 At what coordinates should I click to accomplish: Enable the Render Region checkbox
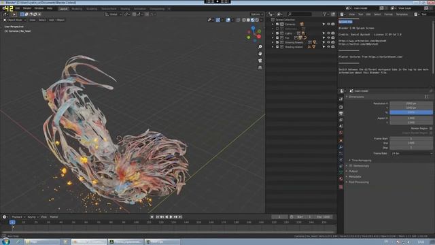pos(431,129)
